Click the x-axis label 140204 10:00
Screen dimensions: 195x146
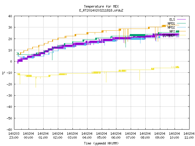[174, 136]
